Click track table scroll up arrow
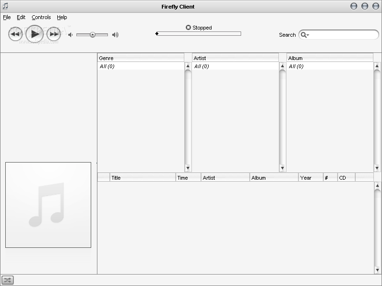This screenshot has width=382, height=286. 377,186
